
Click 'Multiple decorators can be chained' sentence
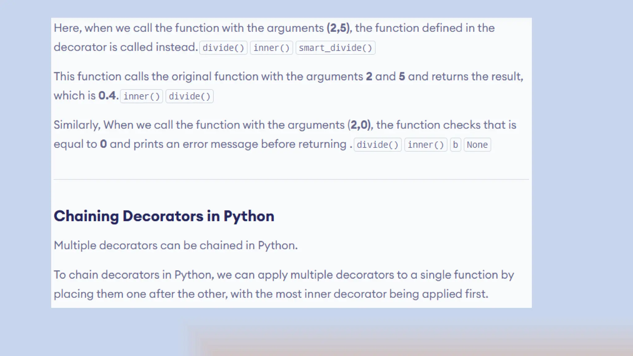pyautogui.click(x=176, y=245)
